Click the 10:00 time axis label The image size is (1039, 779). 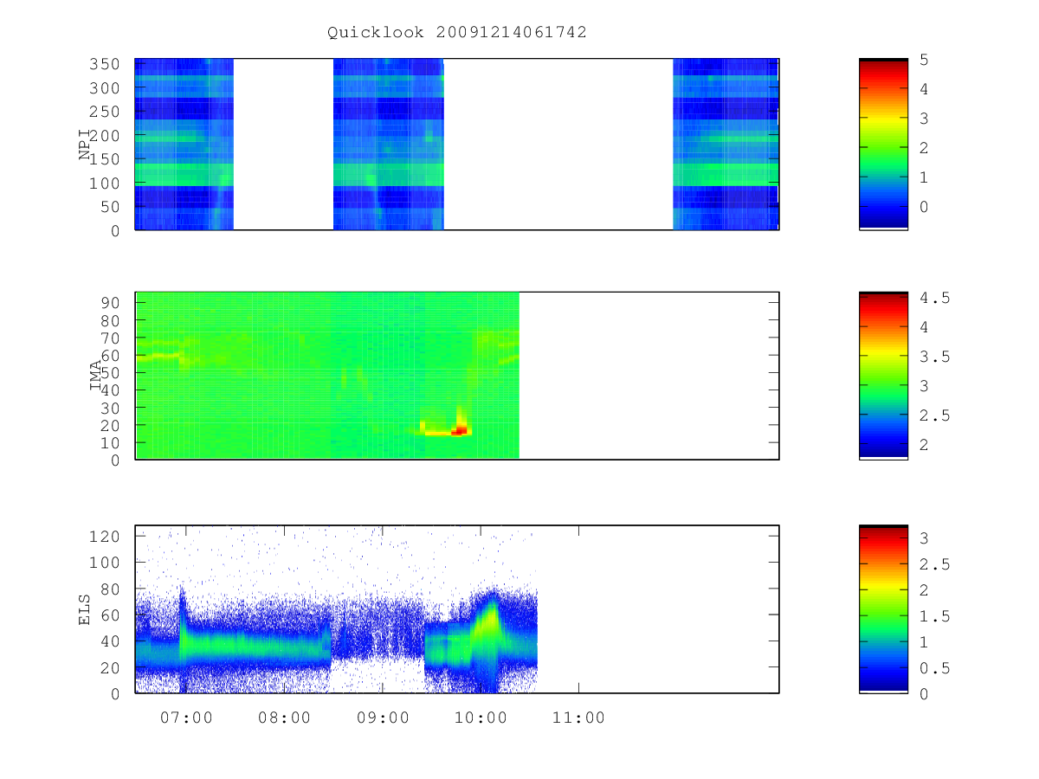tap(481, 718)
